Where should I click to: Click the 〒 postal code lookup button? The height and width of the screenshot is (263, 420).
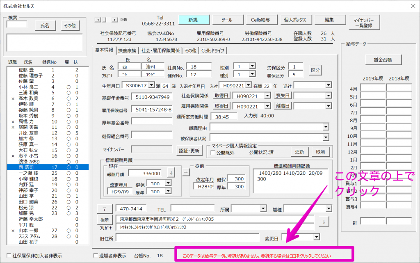pyautogui.click(x=105, y=209)
